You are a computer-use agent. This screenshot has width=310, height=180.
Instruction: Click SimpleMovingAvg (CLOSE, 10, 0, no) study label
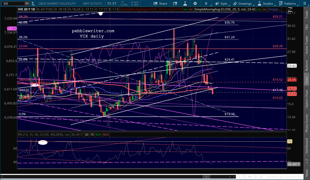coord(146,9)
